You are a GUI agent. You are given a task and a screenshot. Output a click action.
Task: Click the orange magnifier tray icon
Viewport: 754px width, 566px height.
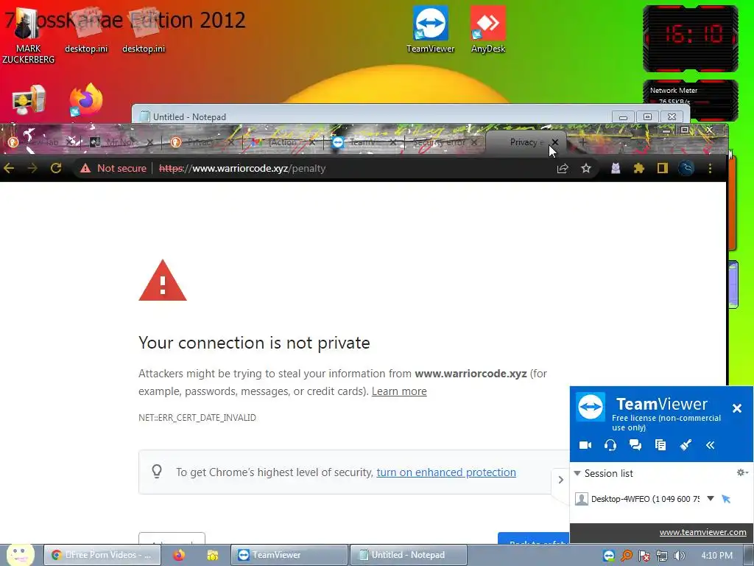[626, 556]
